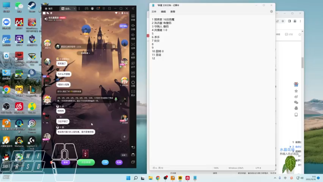Viewport: 323px width, 182px height.
Task: Take screenshot with scissors 截图 icon
Action: point(133,55)
